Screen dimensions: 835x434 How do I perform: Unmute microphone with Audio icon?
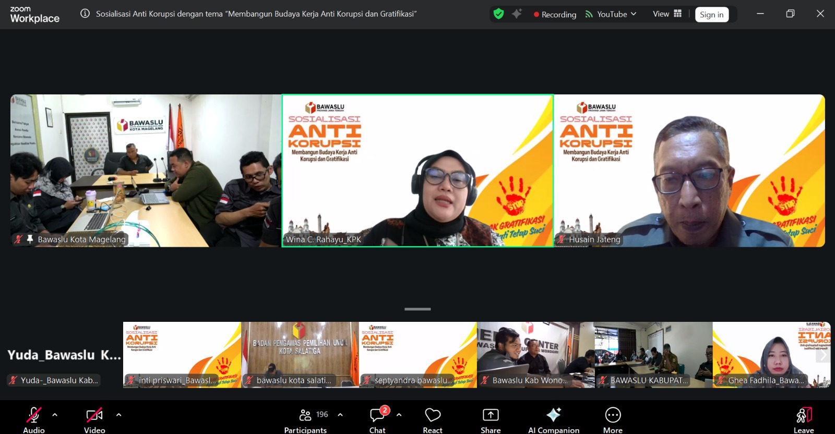tap(34, 415)
